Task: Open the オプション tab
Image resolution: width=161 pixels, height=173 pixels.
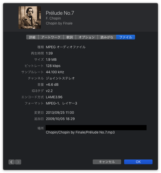Action: point(87,37)
